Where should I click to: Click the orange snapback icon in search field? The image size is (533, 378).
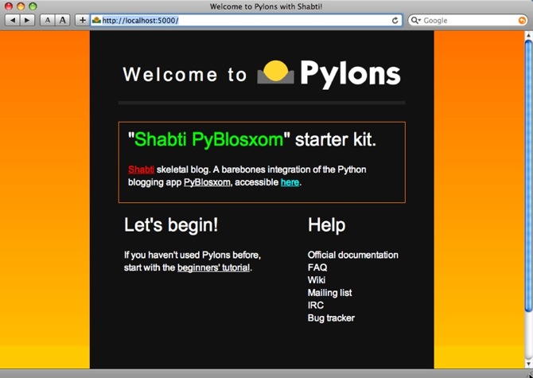(x=522, y=21)
